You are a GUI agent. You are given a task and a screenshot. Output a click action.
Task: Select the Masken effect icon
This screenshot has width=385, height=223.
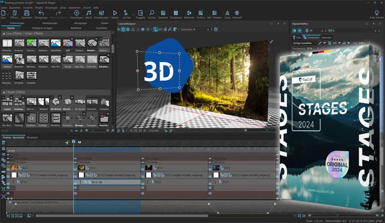point(92,43)
